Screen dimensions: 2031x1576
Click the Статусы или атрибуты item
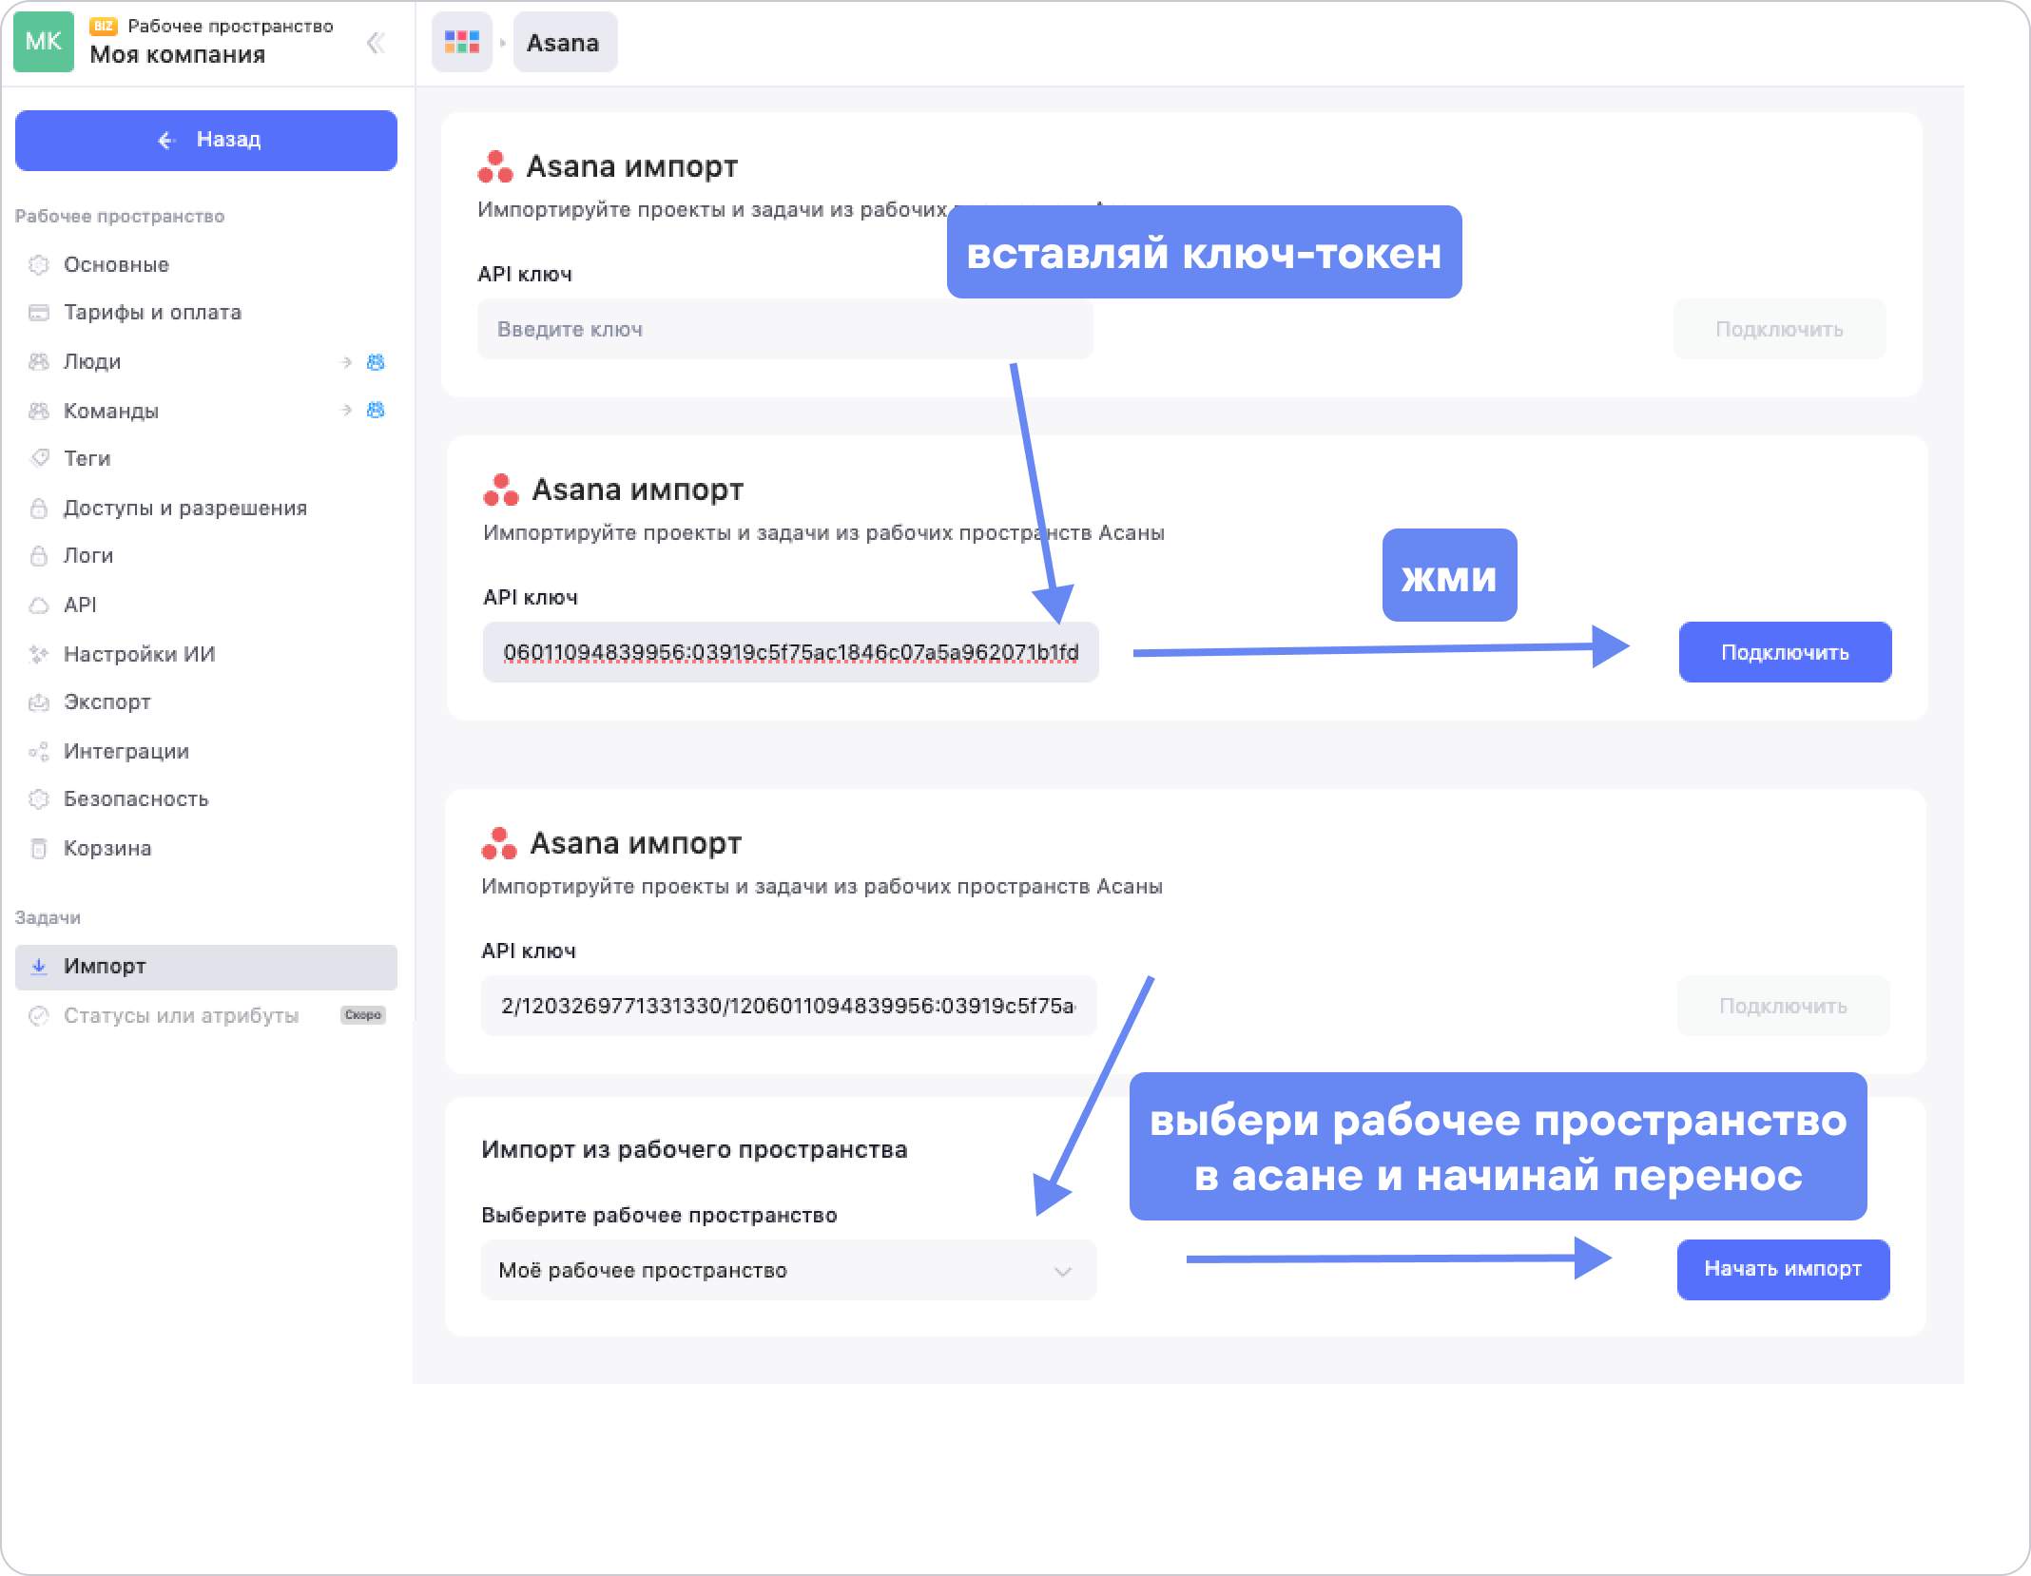[x=206, y=1015]
